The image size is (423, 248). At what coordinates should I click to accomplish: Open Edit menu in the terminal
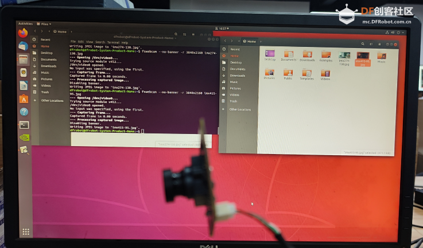click(x=81, y=42)
